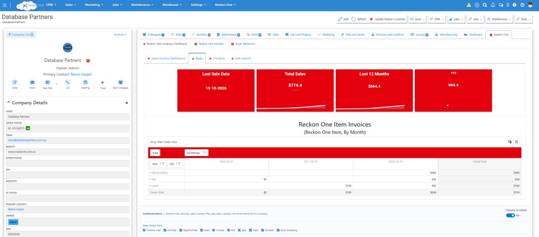Open the Warehouse top menu
Screen dimensions: 539x237
point(172,5)
